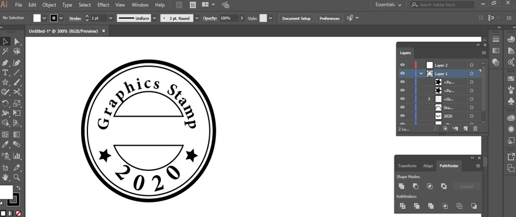Click target circle of Layer 2
The width and height of the screenshot is (516, 217).
click(x=471, y=65)
